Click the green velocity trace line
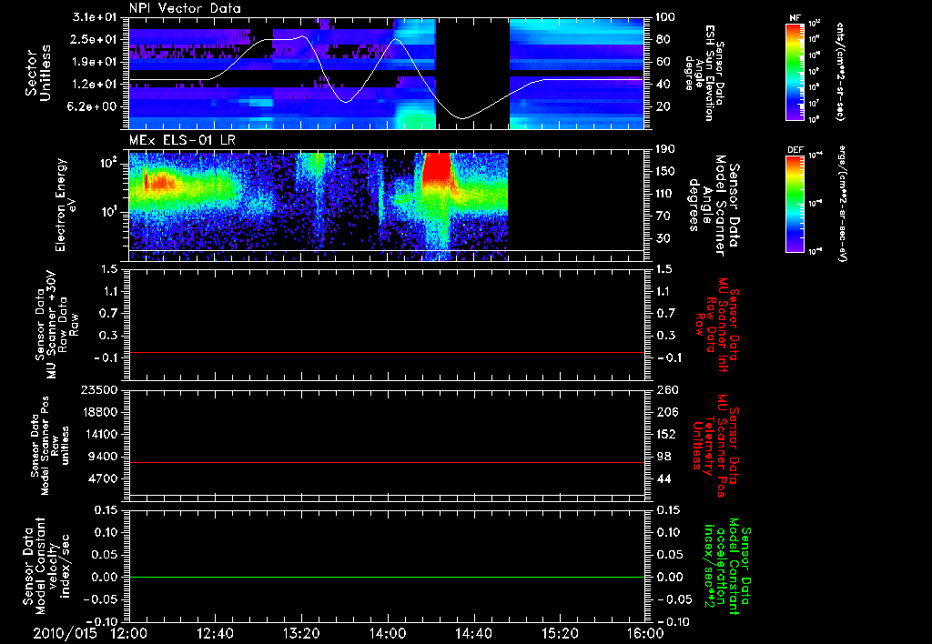The image size is (932, 644). pyautogui.click(x=387, y=577)
